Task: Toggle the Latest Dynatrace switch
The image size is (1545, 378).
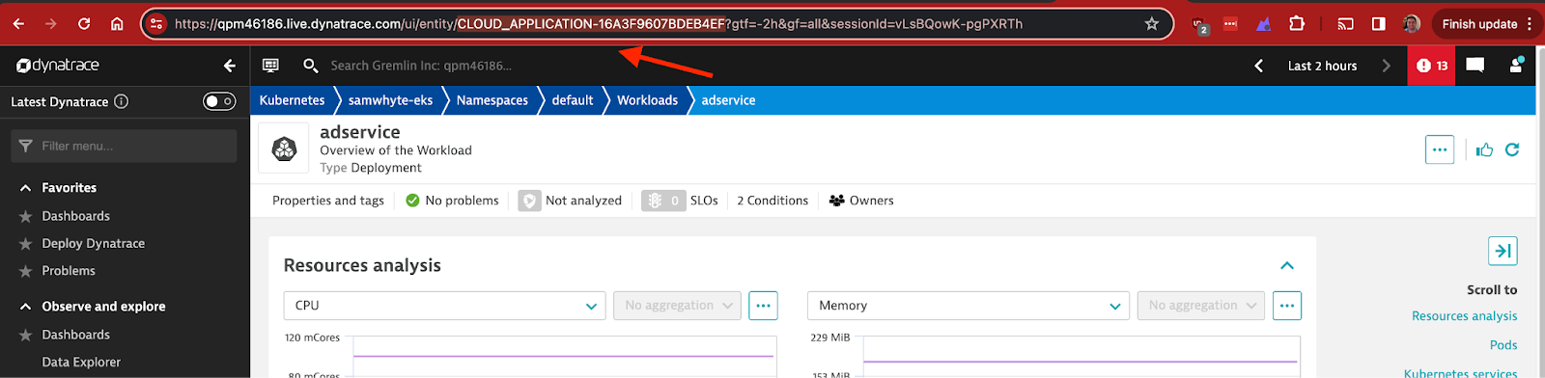Action: pyautogui.click(x=219, y=101)
